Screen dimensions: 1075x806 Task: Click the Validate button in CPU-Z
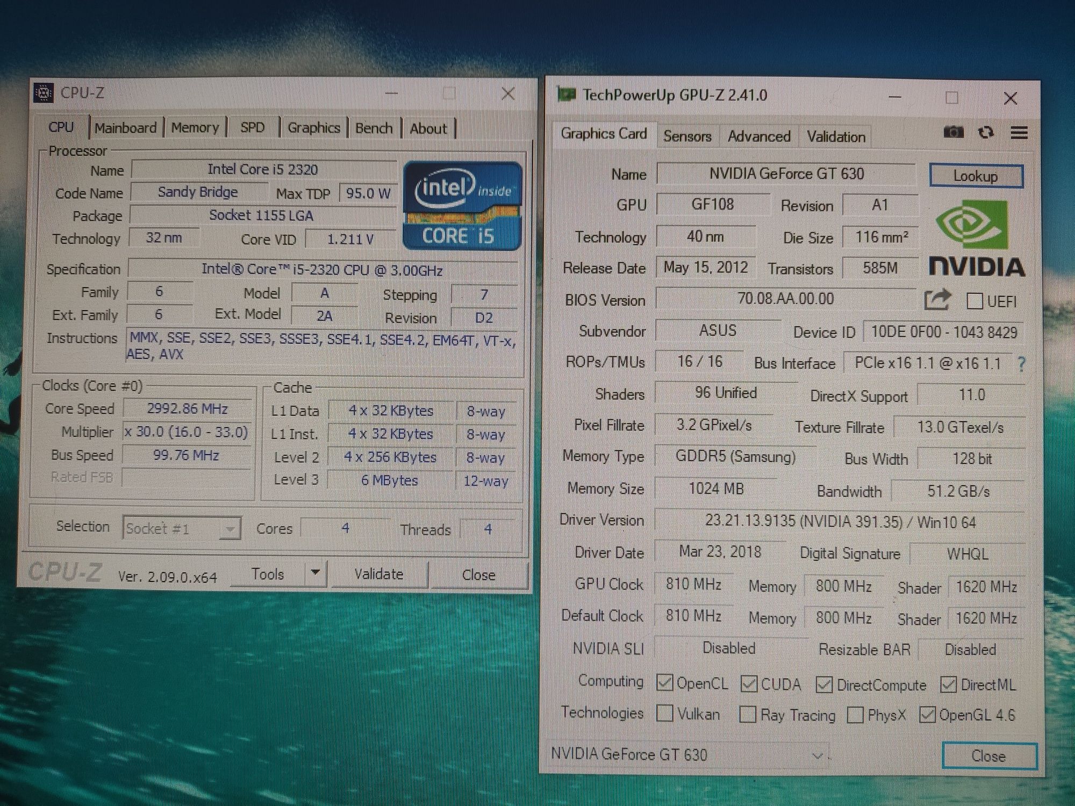pos(379,574)
